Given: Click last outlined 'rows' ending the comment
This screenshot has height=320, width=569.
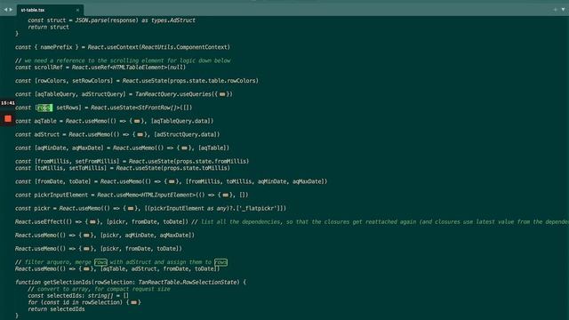Looking at the screenshot, I should coord(220,262).
